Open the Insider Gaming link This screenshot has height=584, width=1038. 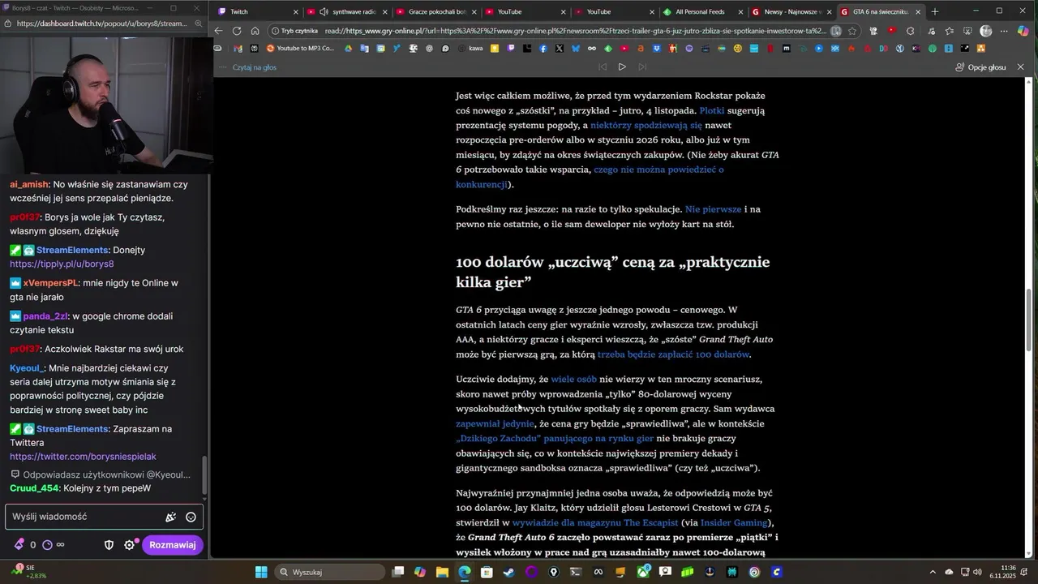click(x=734, y=522)
